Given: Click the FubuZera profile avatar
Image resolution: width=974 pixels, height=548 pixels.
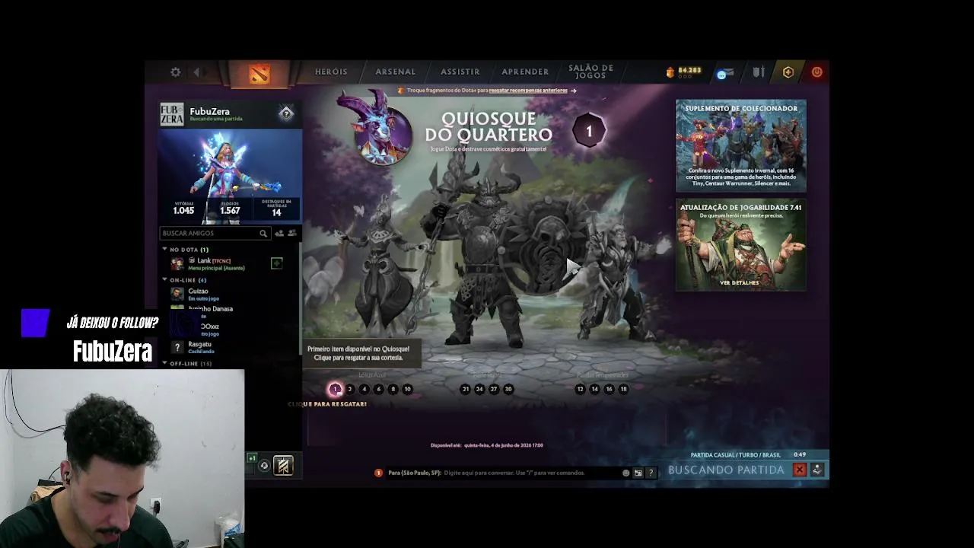Looking at the screenshot, I should (x=172, y=114).
